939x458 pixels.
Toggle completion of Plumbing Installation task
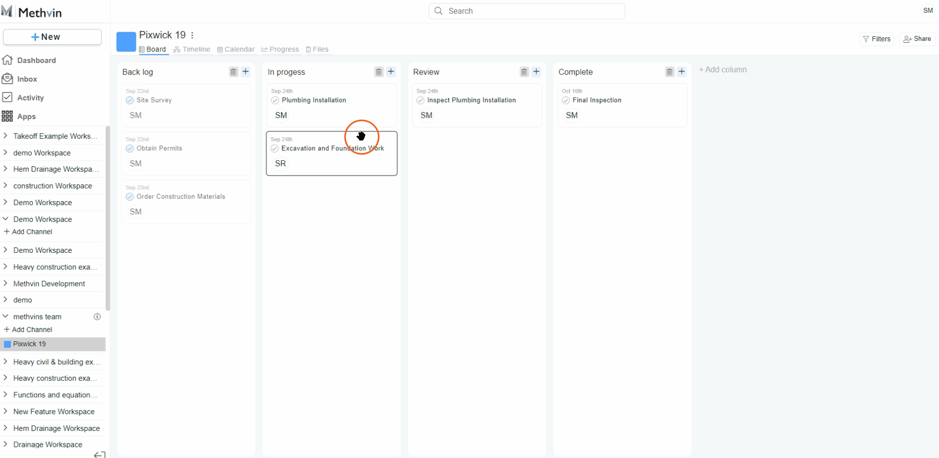click(x=275, y=100)
